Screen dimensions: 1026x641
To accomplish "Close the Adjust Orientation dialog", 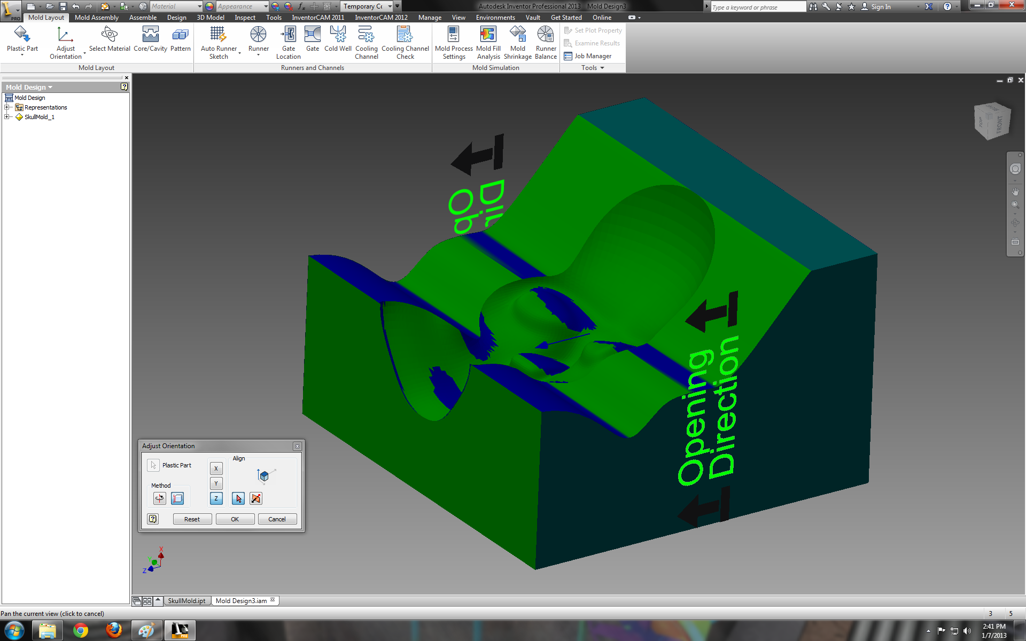I will pos(297,446).
